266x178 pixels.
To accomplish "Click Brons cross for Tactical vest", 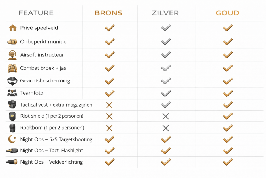I will coord(109,105).
